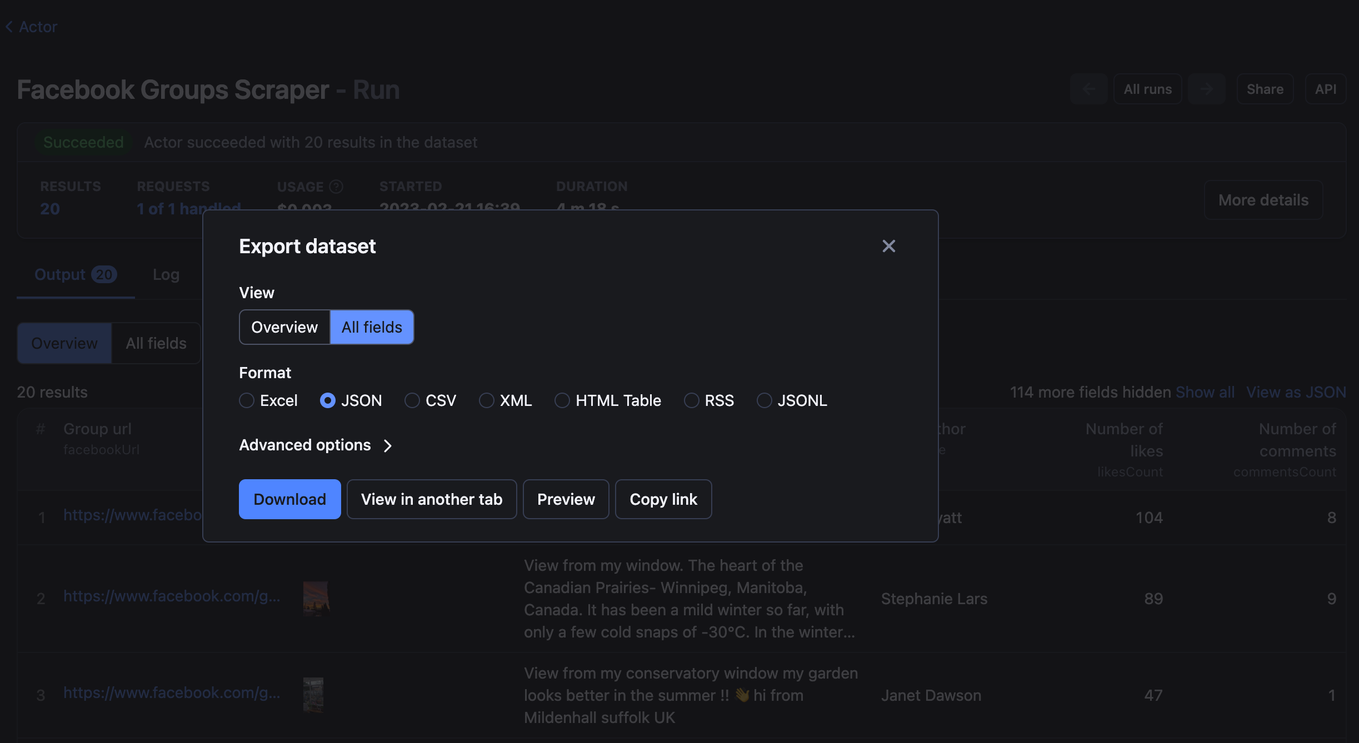Open thumbnail image in row 2
Screen dimensions: 1359x743
point(316,599)
